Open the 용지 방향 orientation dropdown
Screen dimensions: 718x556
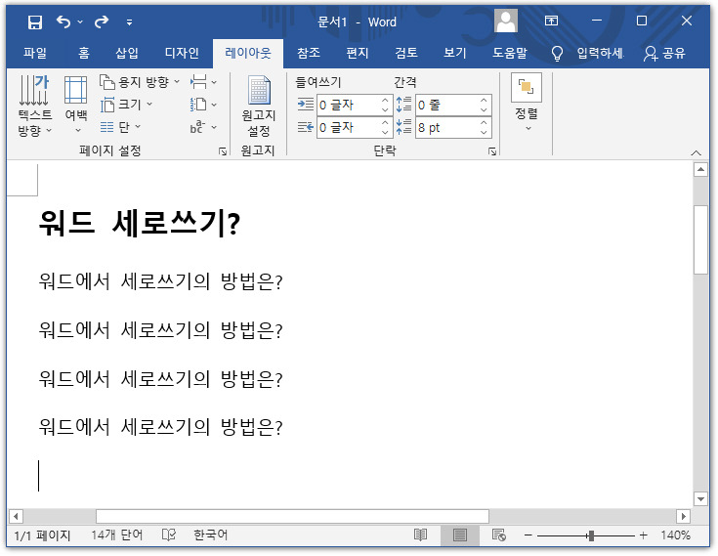click(140, 82)
